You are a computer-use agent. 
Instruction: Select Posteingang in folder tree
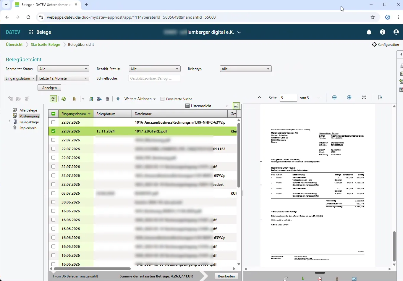[29, 116]
